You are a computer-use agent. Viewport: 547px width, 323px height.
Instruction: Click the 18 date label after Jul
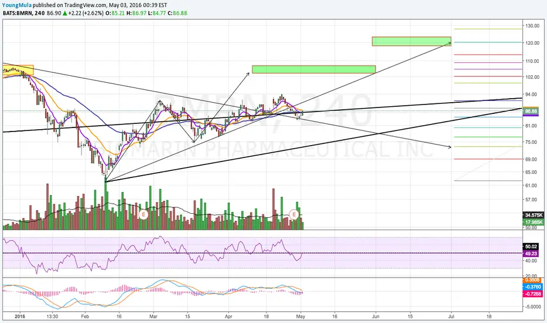(489, 317)
